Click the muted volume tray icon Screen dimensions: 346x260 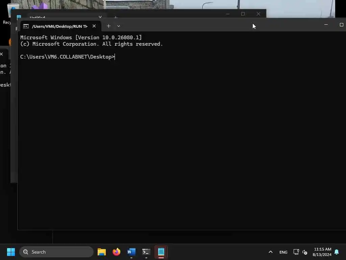click(x=305, y=252)
